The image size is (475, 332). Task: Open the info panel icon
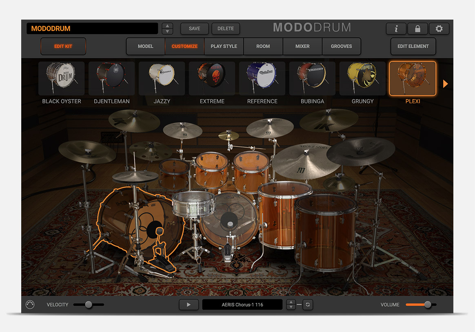pyautogui.click(x=396, y=29)
